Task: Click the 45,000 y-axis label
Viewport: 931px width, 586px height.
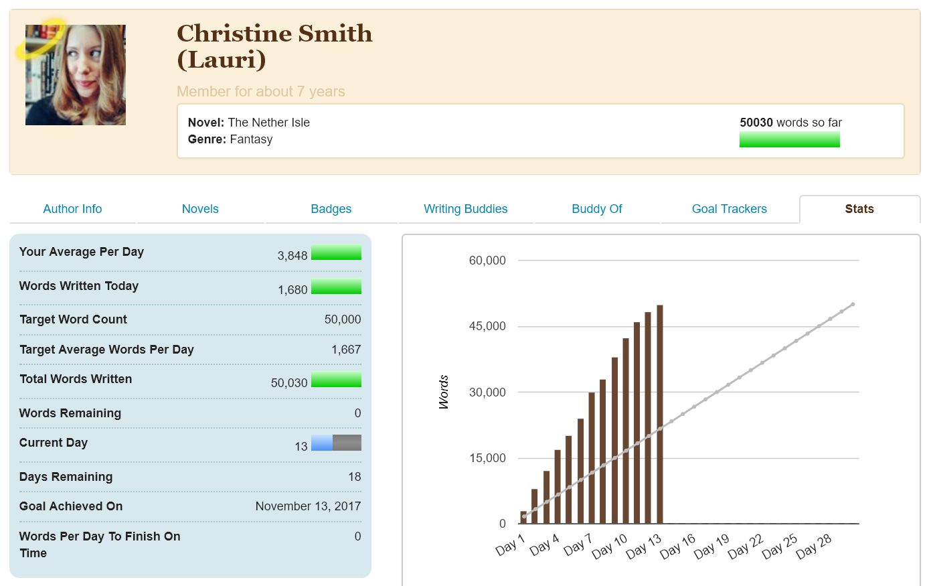Action: (487, 326)
